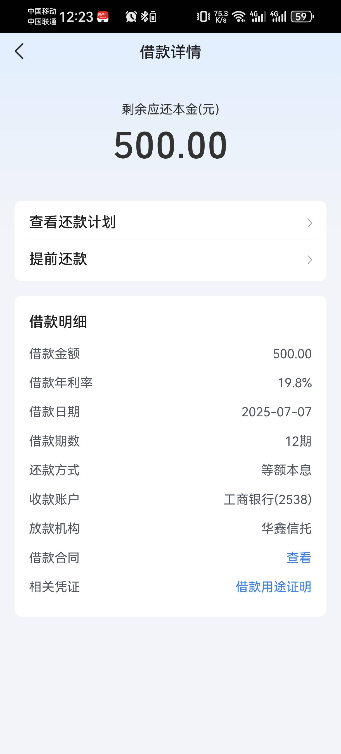Tap the back arrow icon
Viewport: 341px width, 754px height.
(x=19, y=51)
